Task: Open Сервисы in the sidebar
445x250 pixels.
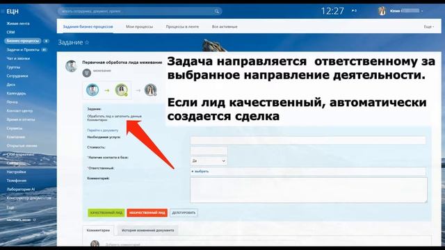Action: point(15,128)
